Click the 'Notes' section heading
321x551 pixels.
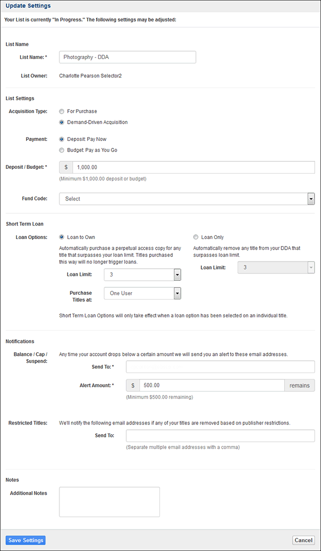pos(12,479)
